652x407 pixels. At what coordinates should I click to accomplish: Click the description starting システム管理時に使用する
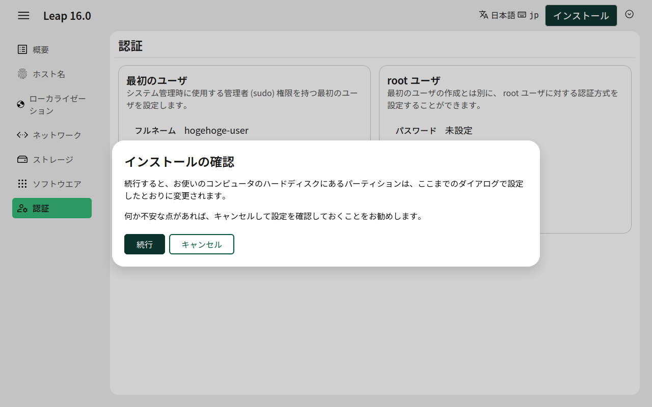(242, 100)
